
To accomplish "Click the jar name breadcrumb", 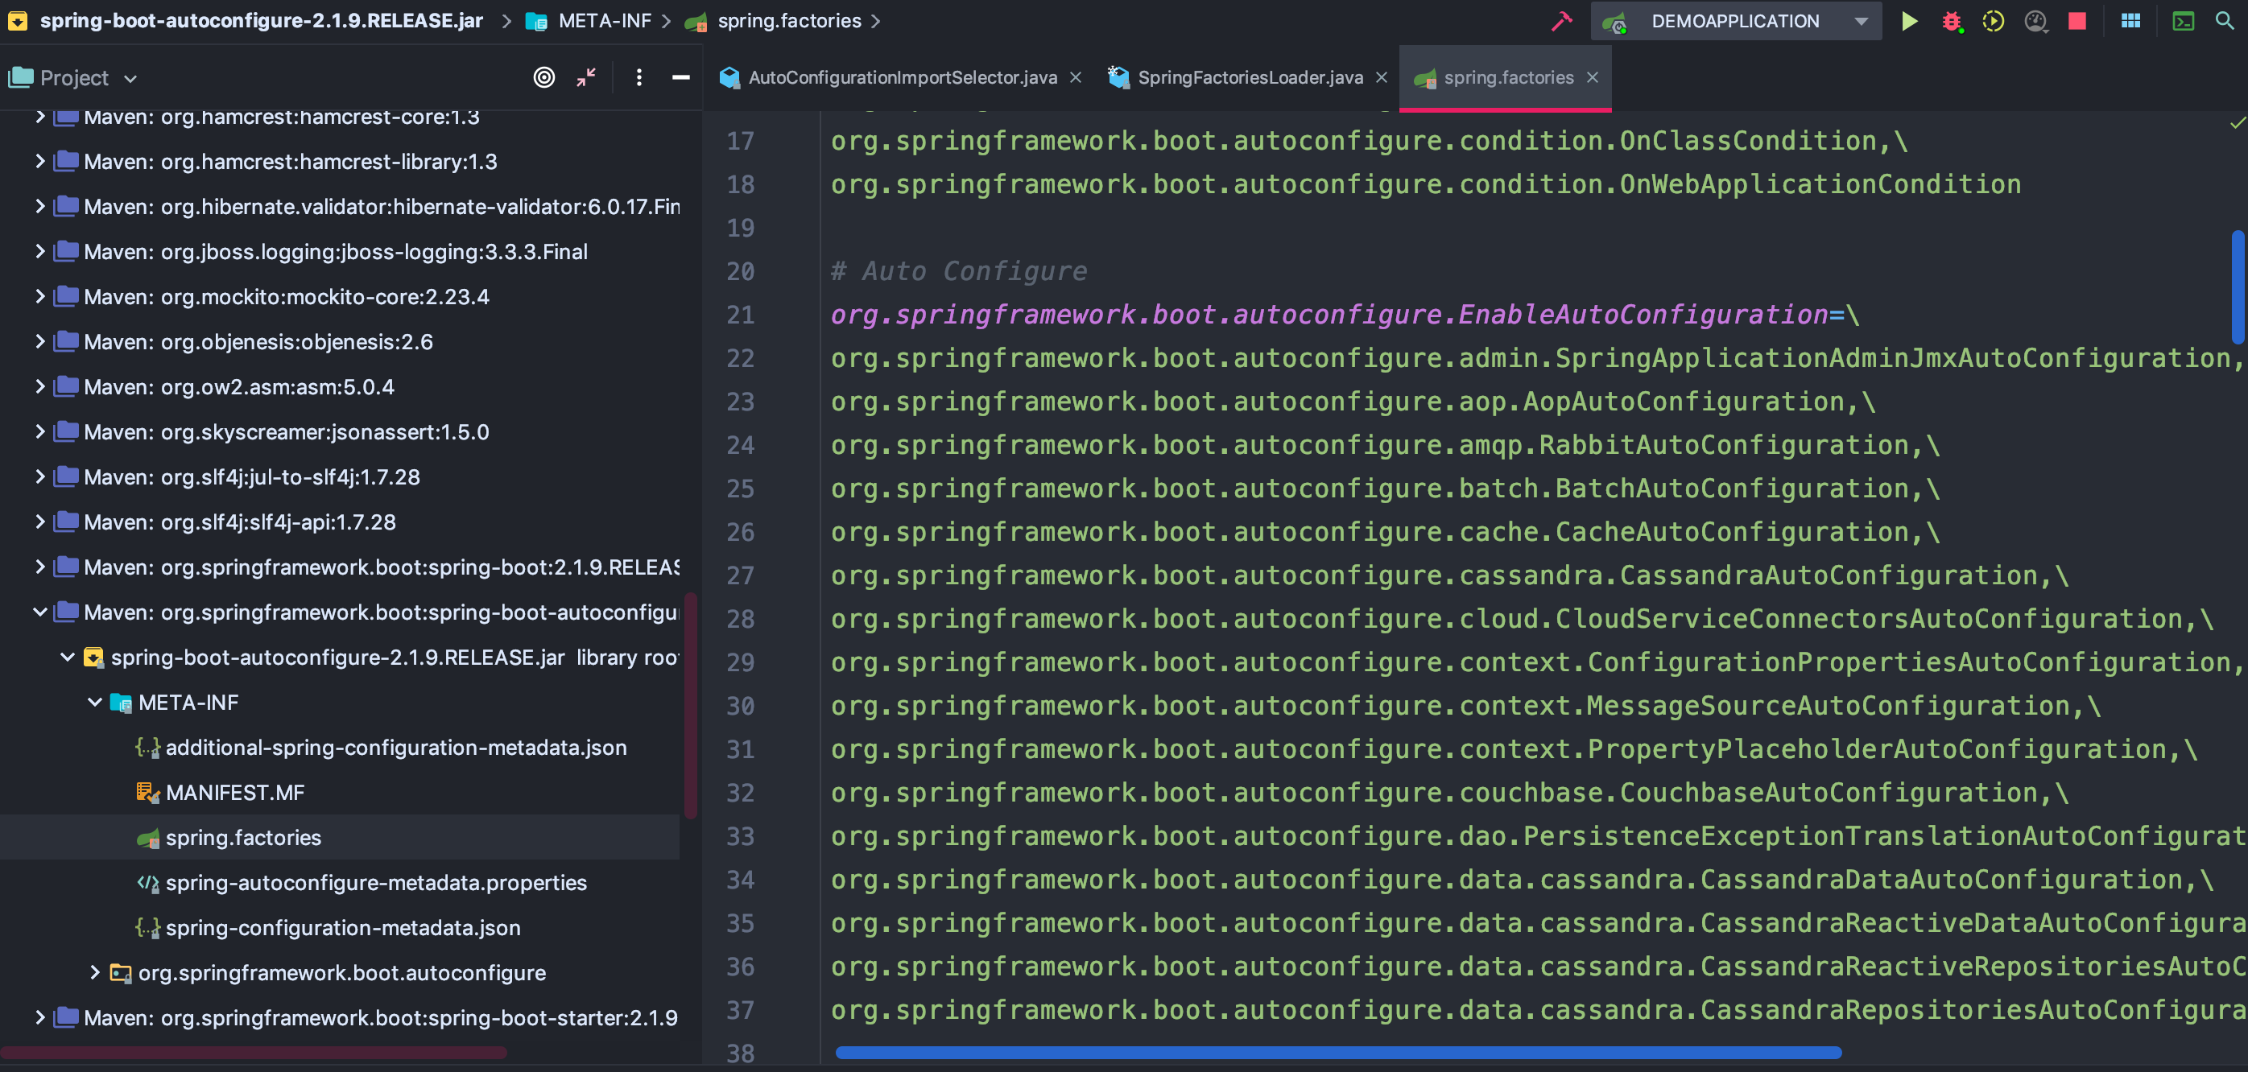I will pos(261,21).
